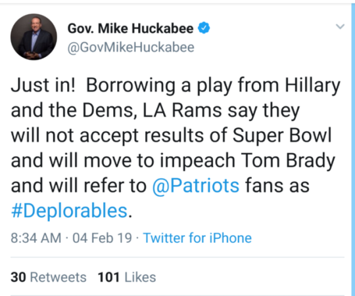Image resolution: width=355 pixels, height=296 pixels.
Task: Click the Likes label
Action: 141,277
